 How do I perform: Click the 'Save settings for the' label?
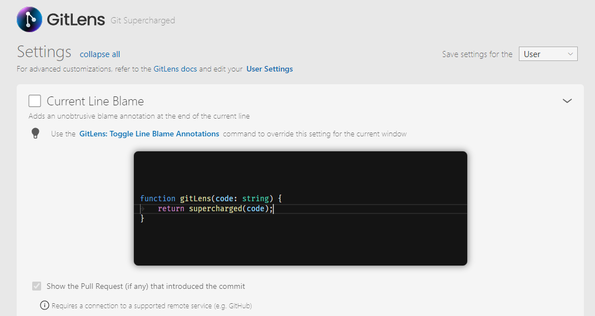tap(477, 54)
